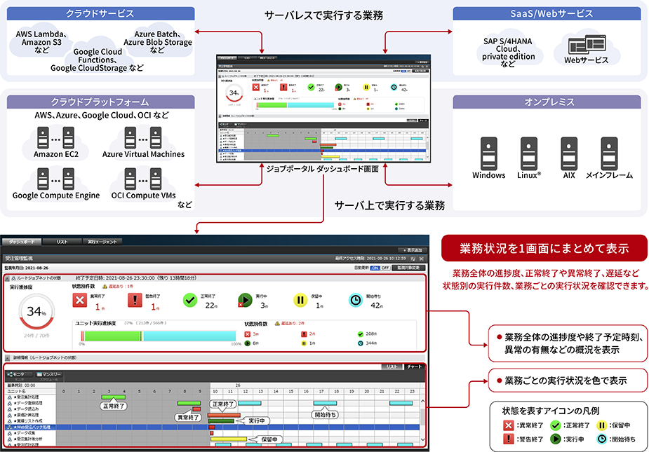Click the OCI Compute VMs server pair icon
The height and width of the screenshot is (452, 649).
click(x=143, y=179)
